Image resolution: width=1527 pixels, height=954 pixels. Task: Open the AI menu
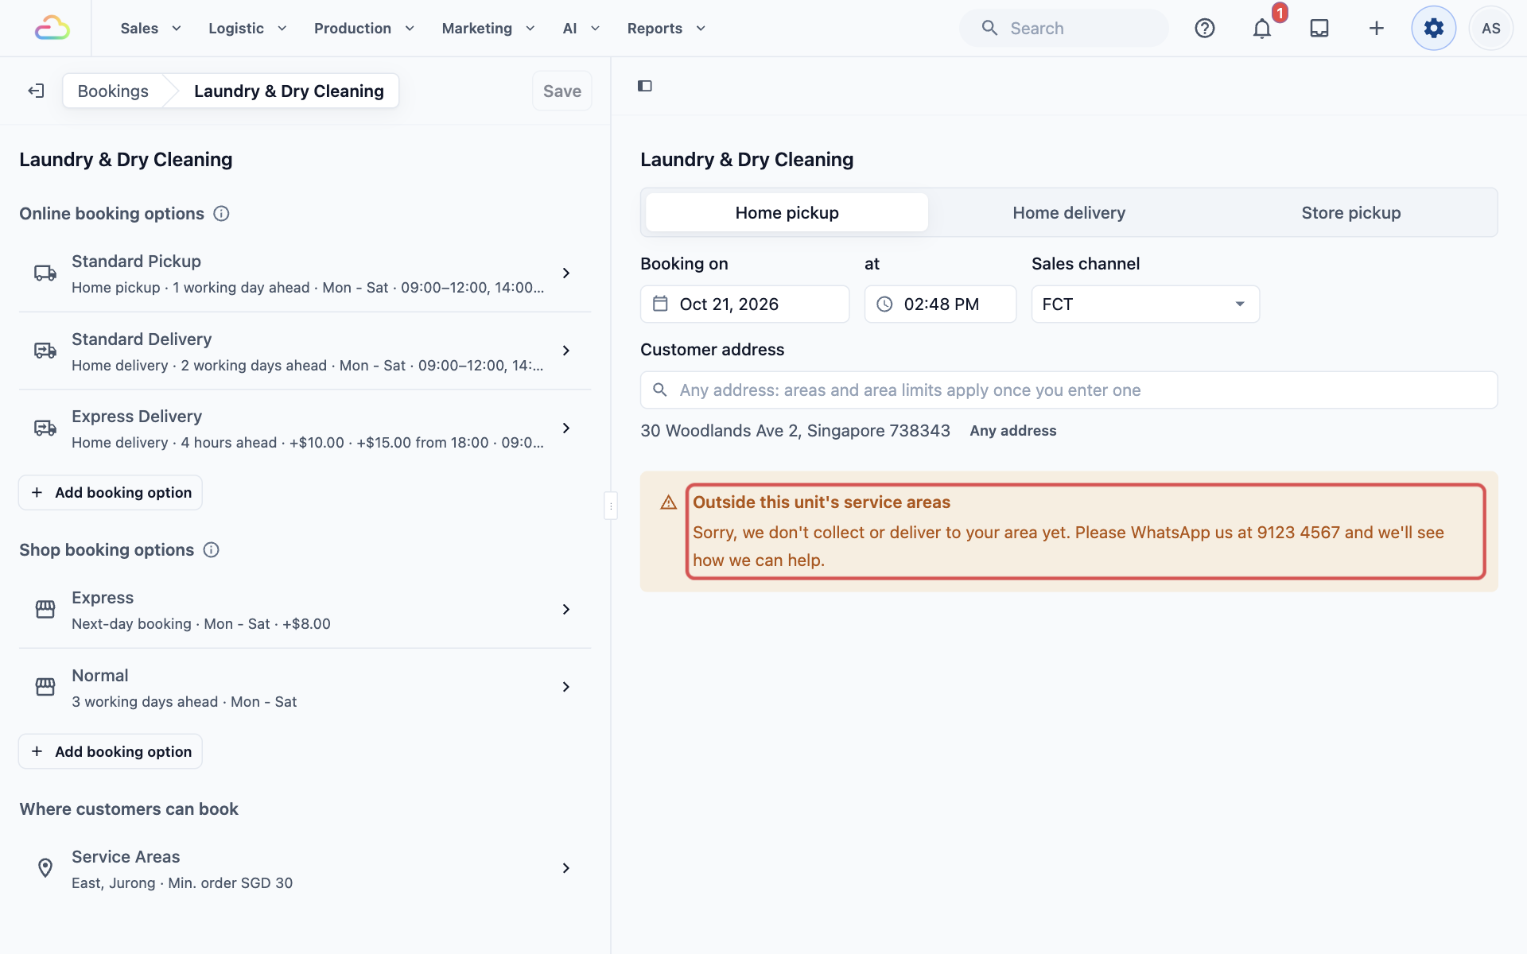coord(581,29)
